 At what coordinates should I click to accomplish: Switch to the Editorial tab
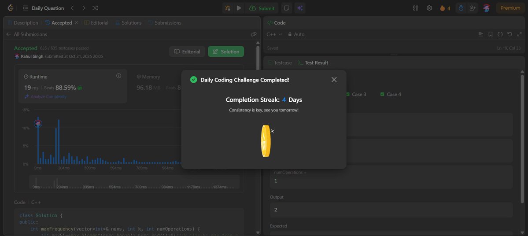point(96,23)
